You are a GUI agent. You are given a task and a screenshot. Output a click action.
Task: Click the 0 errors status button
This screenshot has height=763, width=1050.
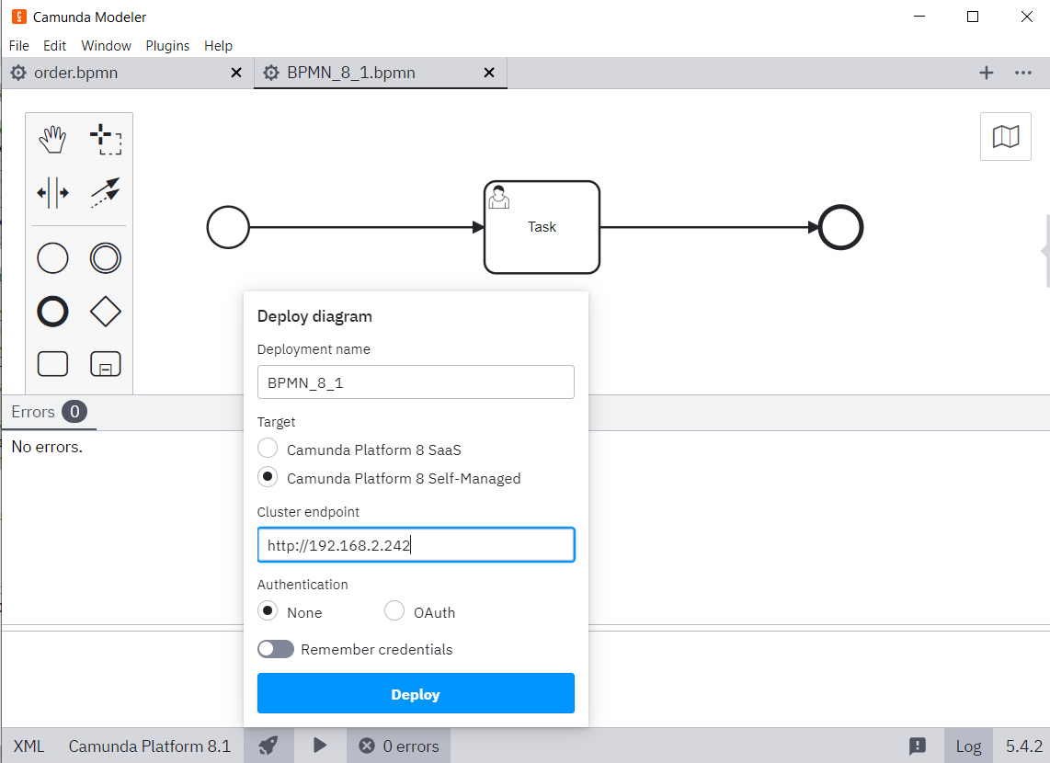(x=398, y=746)
